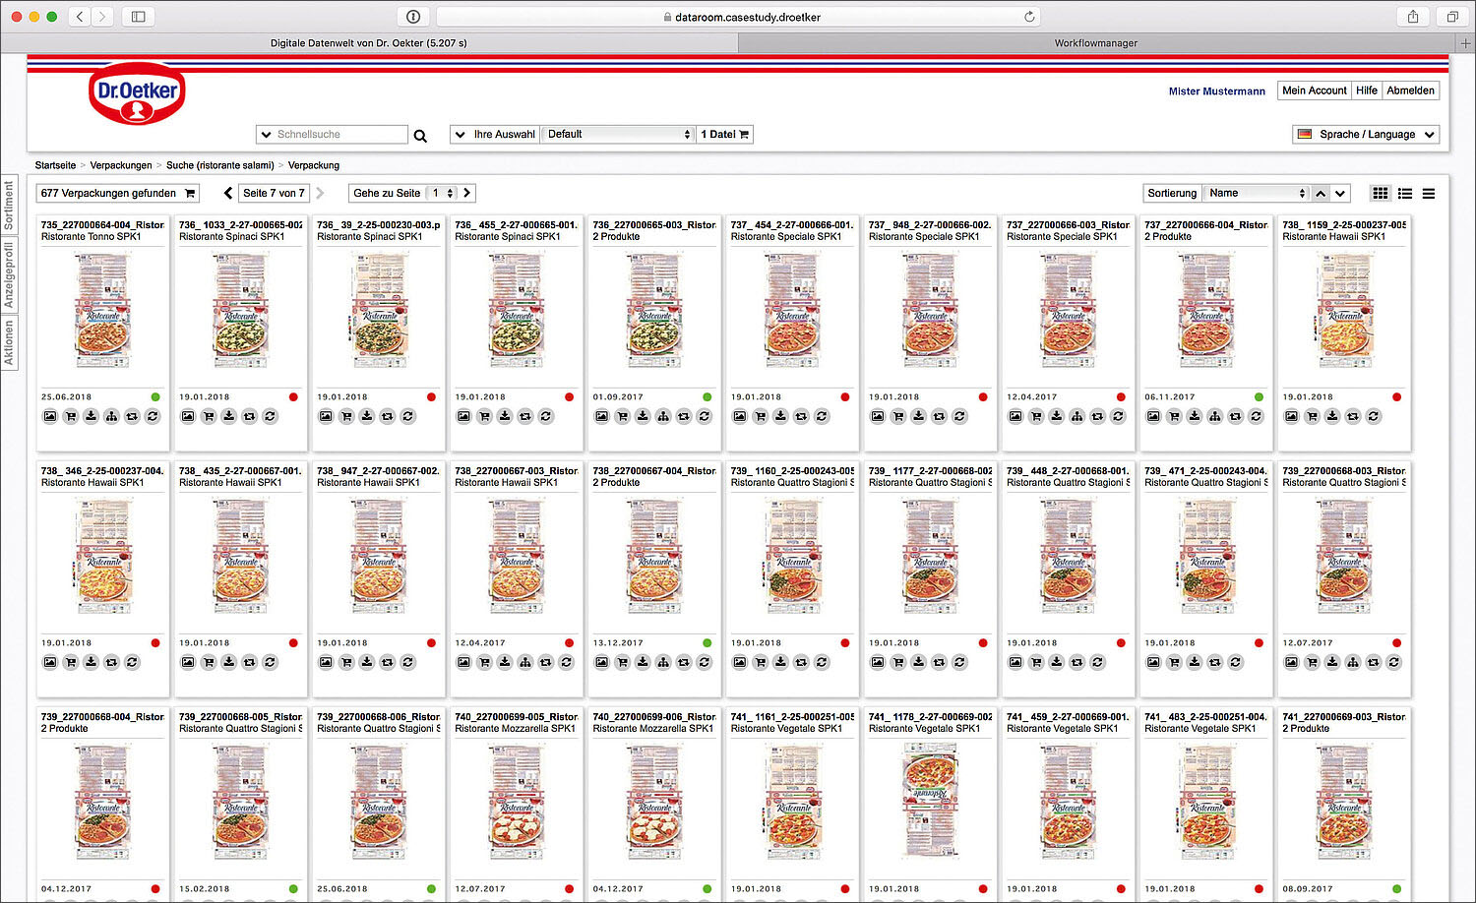
Task: Show hierarchy for 737_227000666-004 2 Produkte card
Action: tap(1214, 416)
